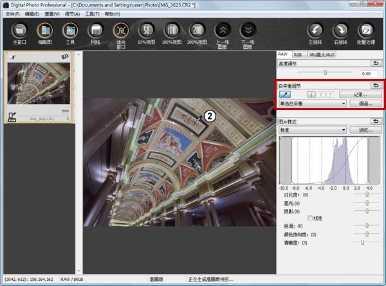The image size is (386, 286).
Task: Reset picture style with its undo arrow
Action: (x=376, y=121)
